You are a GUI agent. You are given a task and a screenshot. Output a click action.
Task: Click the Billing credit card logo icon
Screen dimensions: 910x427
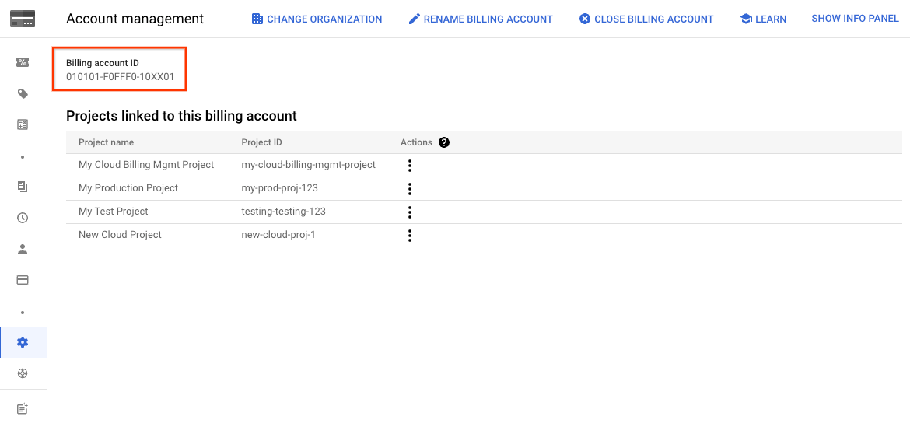coord(23,19)
